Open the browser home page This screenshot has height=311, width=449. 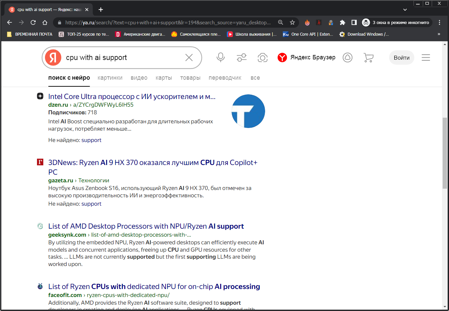coord(45,22)
